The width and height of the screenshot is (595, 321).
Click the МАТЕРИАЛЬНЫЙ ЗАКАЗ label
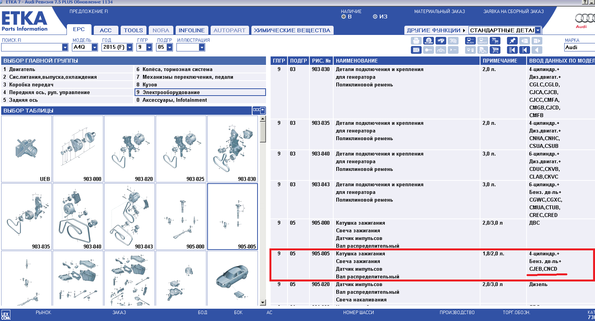pyautogui.click(x=439, y=12)
